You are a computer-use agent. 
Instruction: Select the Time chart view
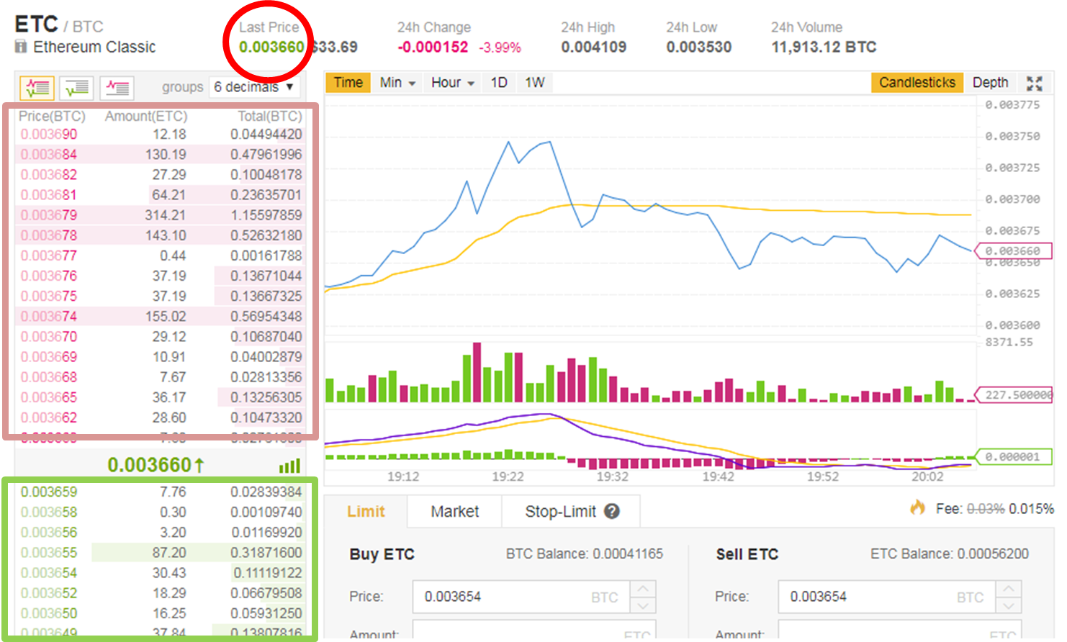[348, 83]
